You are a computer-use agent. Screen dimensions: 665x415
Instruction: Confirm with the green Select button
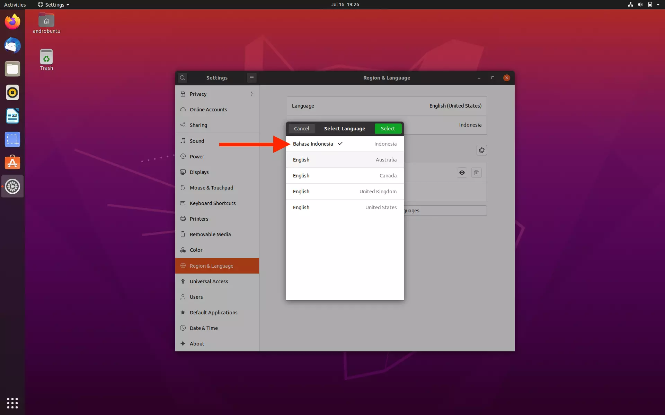(x=388, y=128)
